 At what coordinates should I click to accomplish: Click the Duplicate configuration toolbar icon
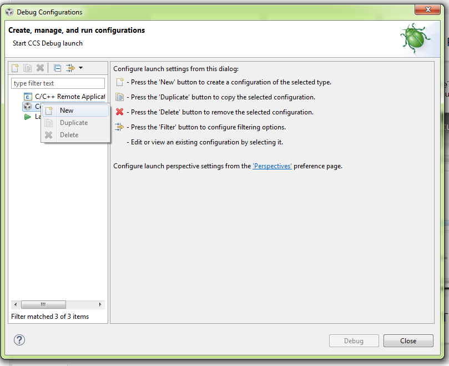coord(28,68)
